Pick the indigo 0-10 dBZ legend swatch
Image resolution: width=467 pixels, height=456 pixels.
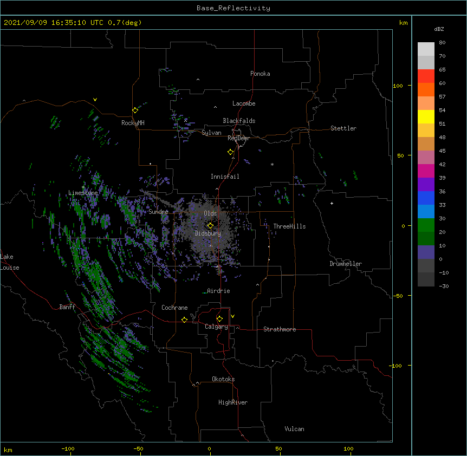426,252
